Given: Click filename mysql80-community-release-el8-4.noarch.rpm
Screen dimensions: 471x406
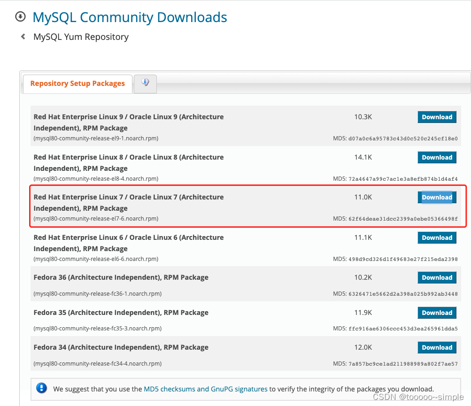Looking at the screenshot, I should (x=96, y=179).
